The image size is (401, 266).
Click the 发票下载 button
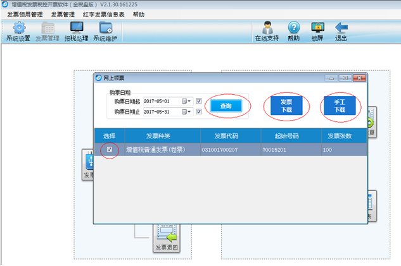click(x=286, y=106)
